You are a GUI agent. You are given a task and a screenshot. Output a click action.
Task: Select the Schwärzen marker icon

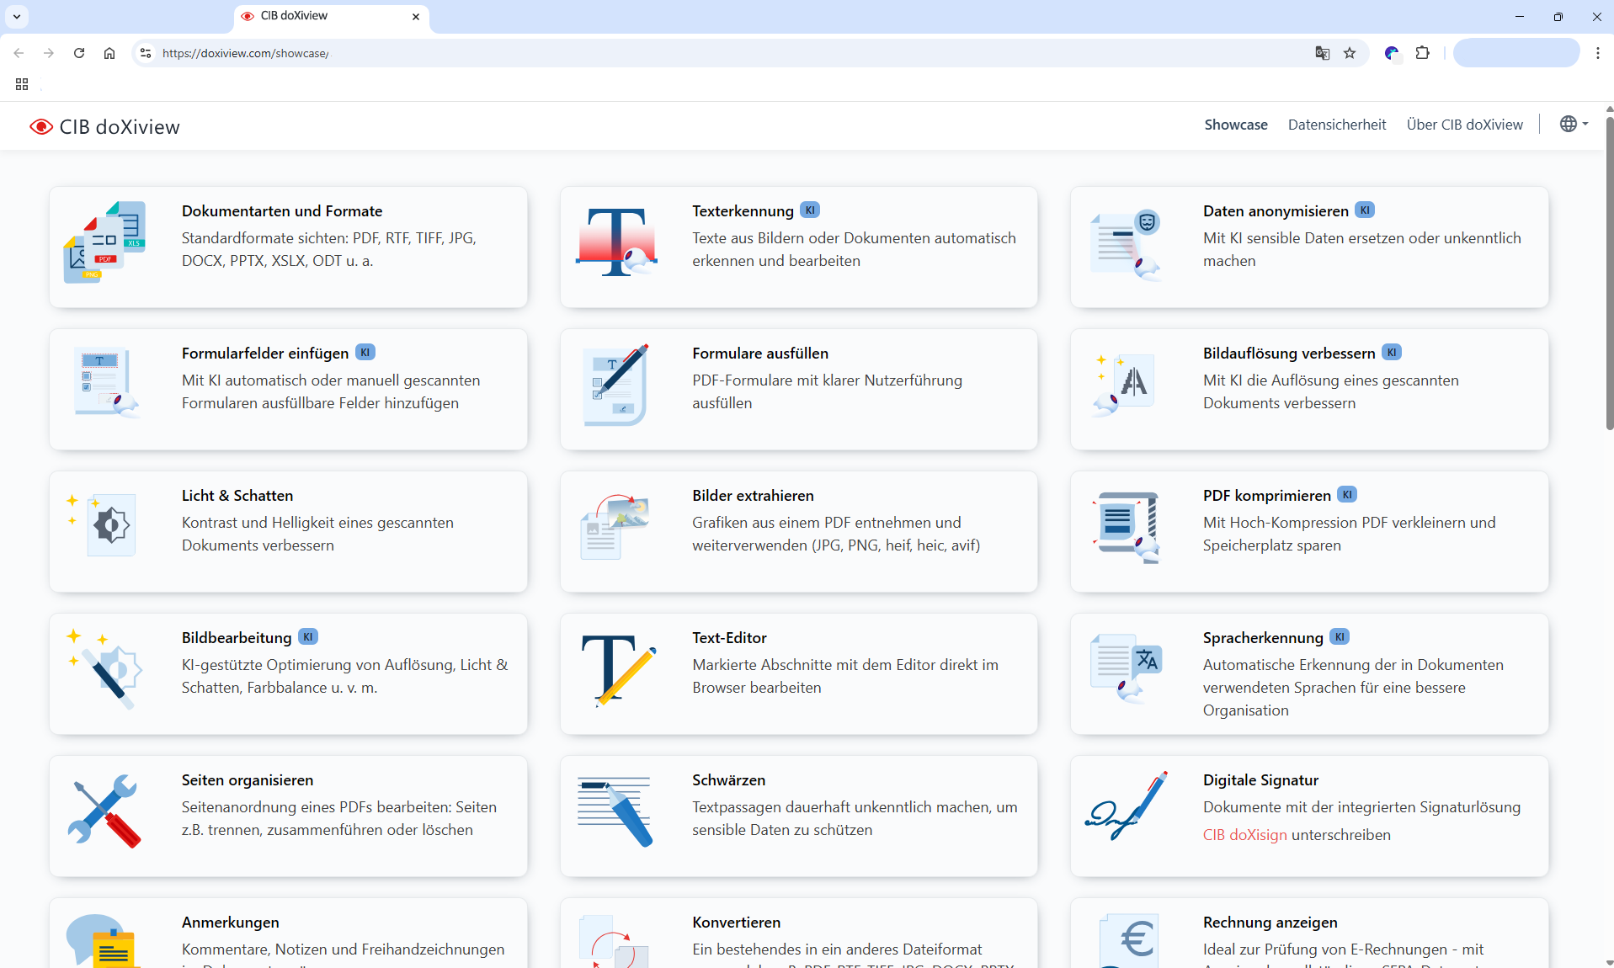coord(616,811)
